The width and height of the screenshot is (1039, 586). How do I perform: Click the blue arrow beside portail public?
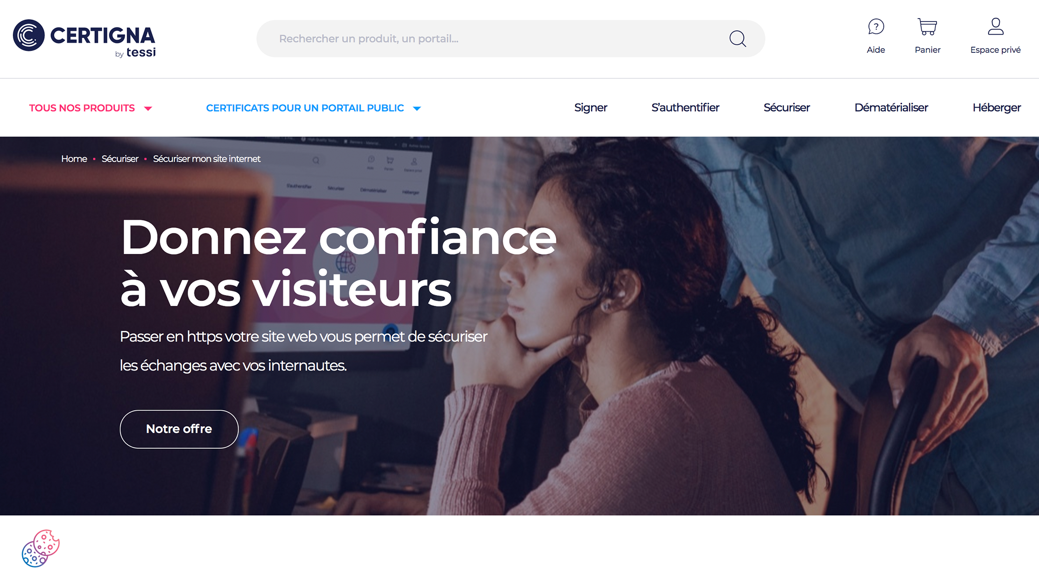coord(417,109)
